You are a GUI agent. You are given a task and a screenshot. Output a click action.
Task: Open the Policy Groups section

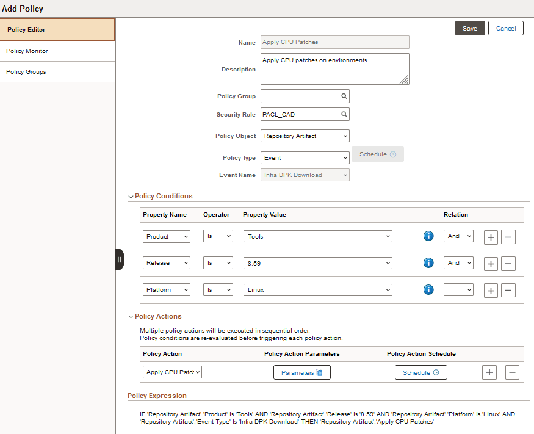click(26, 71)
